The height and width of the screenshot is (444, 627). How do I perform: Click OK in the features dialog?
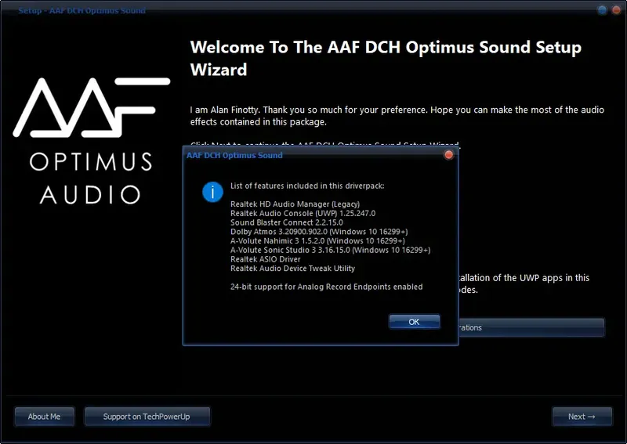point(415,322)
